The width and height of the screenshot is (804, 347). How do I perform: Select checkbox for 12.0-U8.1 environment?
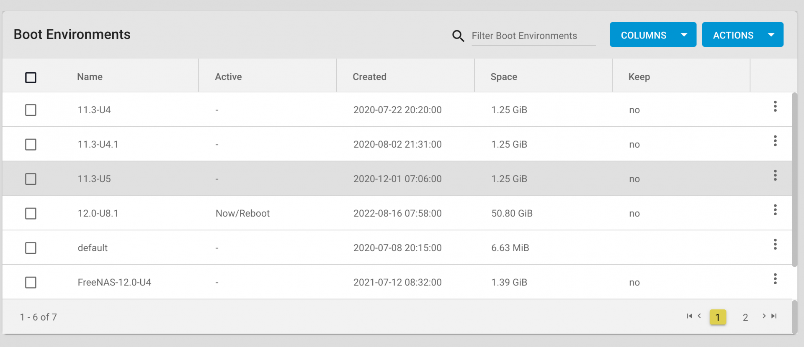tap(31, 214)
